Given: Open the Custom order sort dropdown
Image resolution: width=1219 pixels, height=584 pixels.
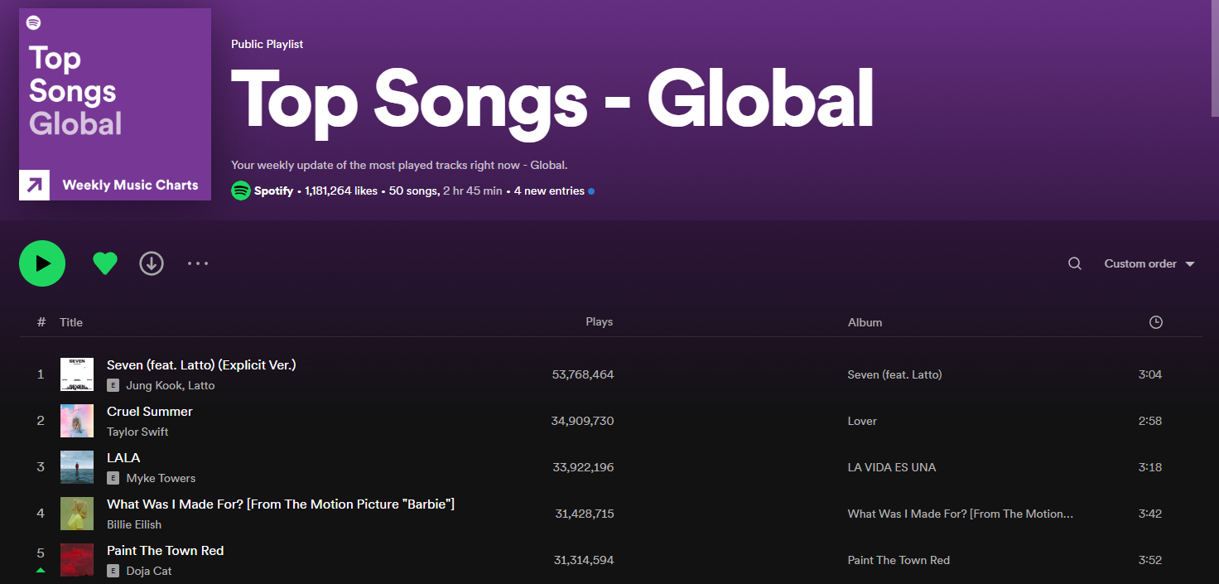Looking at the screenshot, I should pyautogui.click(x=1149, y=263).
